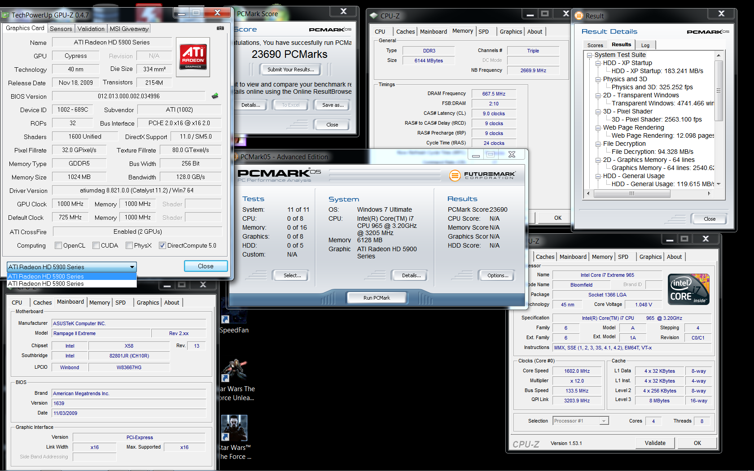Screen dimensions: 754x471
Task: Click the Result window scroll-down arrow
Action: coord(719,184)
